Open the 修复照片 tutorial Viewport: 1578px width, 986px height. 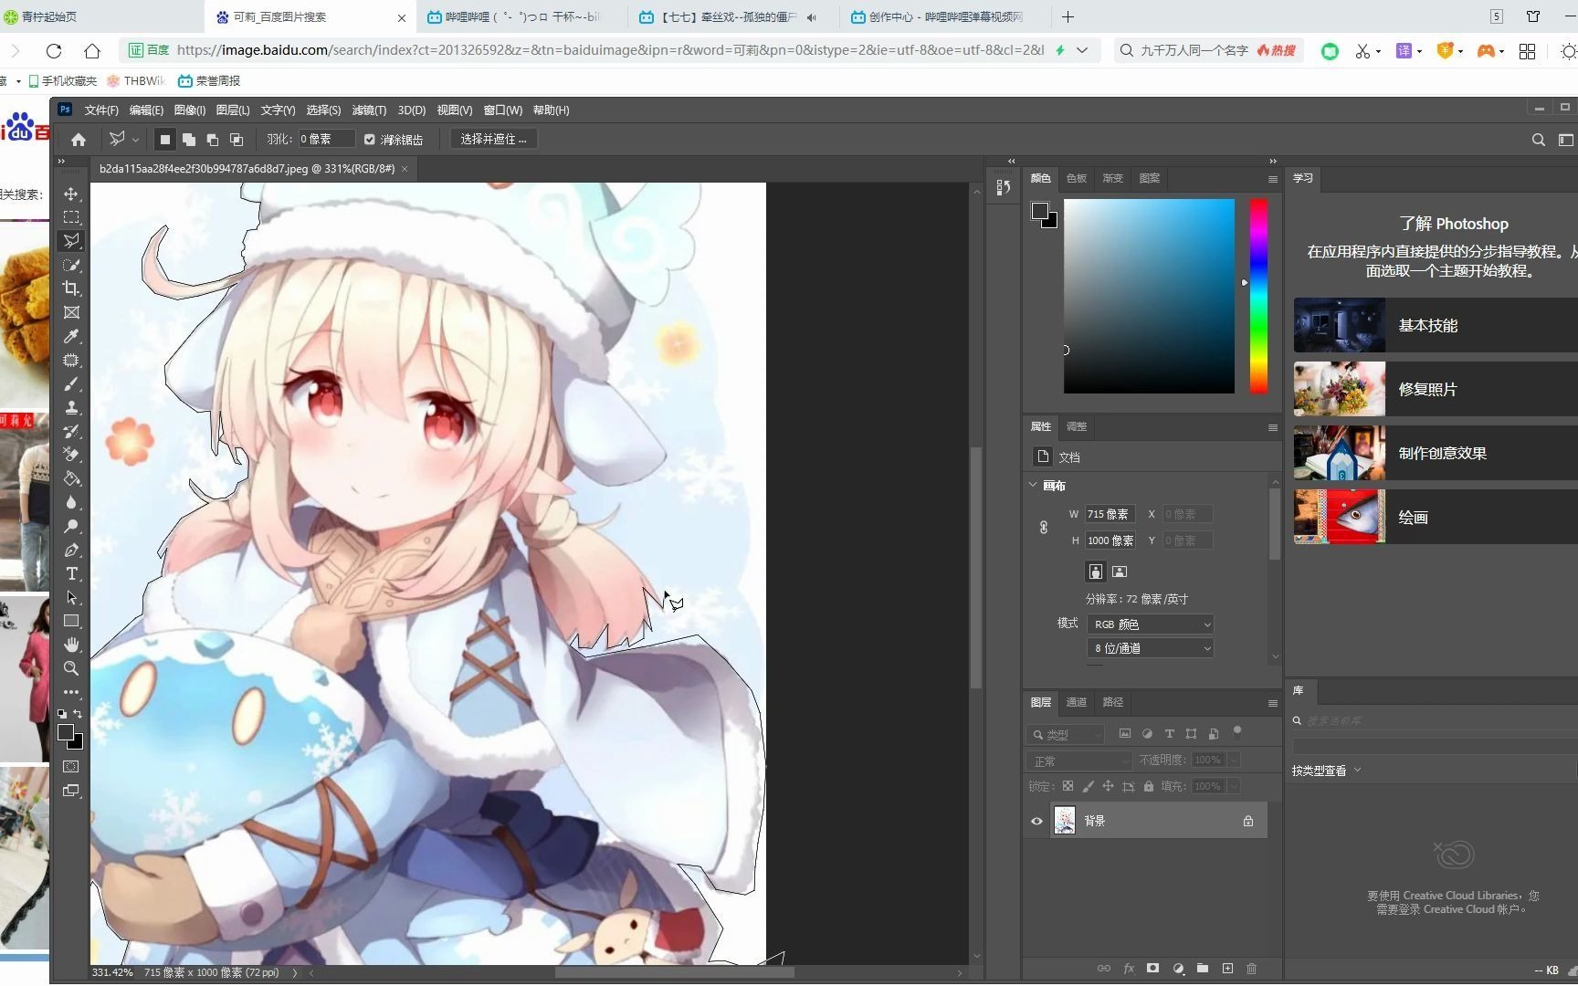[x=1436, y=389]
